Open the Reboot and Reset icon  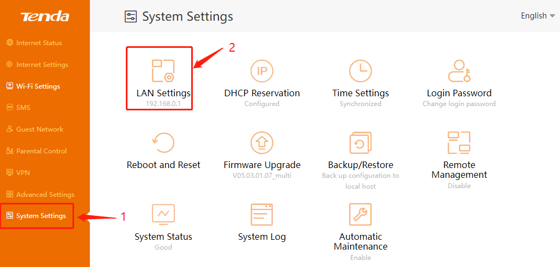(x=163, y=143)
